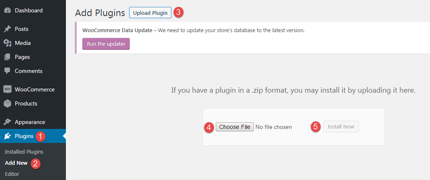The image size is (430, 180).
Task: Open the Comments menu label
Action: (x=28, y=71)
